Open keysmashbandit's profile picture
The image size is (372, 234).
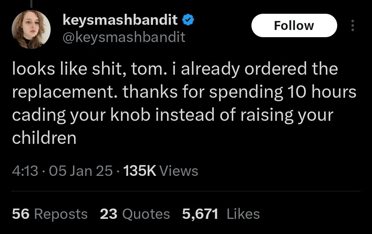tap(31, 29)
